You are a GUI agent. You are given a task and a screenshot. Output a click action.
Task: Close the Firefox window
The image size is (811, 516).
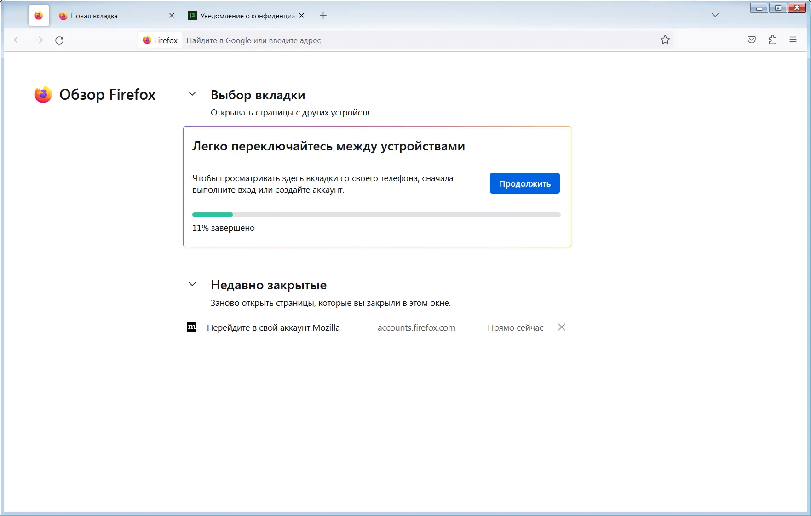point(797,8)
